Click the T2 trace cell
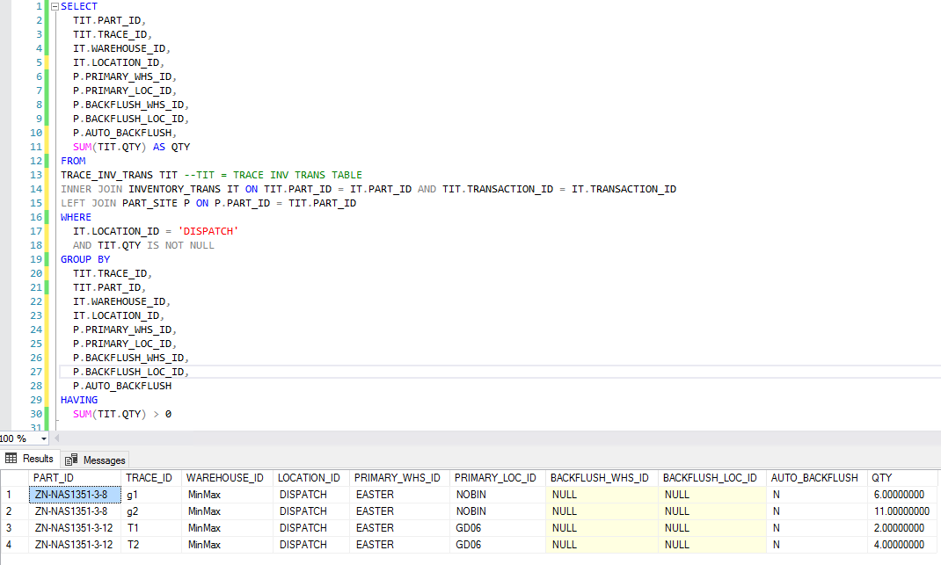The height and width of the screenshot is (565, 941). click(150, 545)
